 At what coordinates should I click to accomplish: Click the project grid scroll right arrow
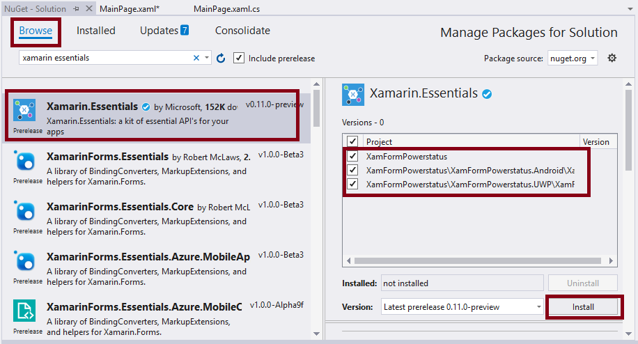pyautogui.click(x=611, y=260)
